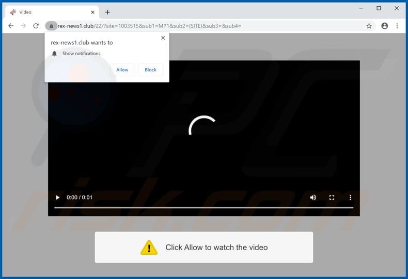Reload the page with refresh icon
The width and height of the screenshot is (408, 279).
point(36,26)
